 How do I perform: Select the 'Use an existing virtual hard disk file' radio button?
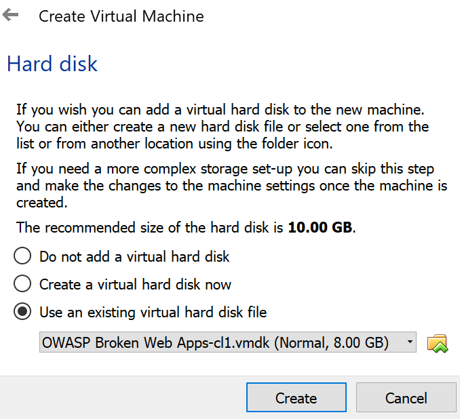23,312
